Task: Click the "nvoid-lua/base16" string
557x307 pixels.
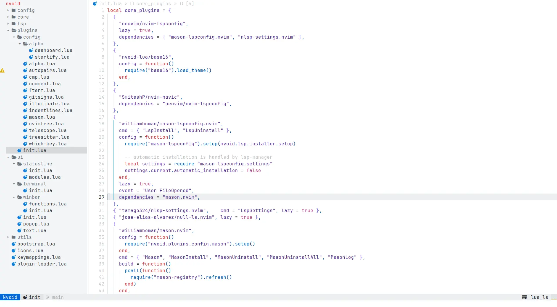Action: (x=145, y=57)
